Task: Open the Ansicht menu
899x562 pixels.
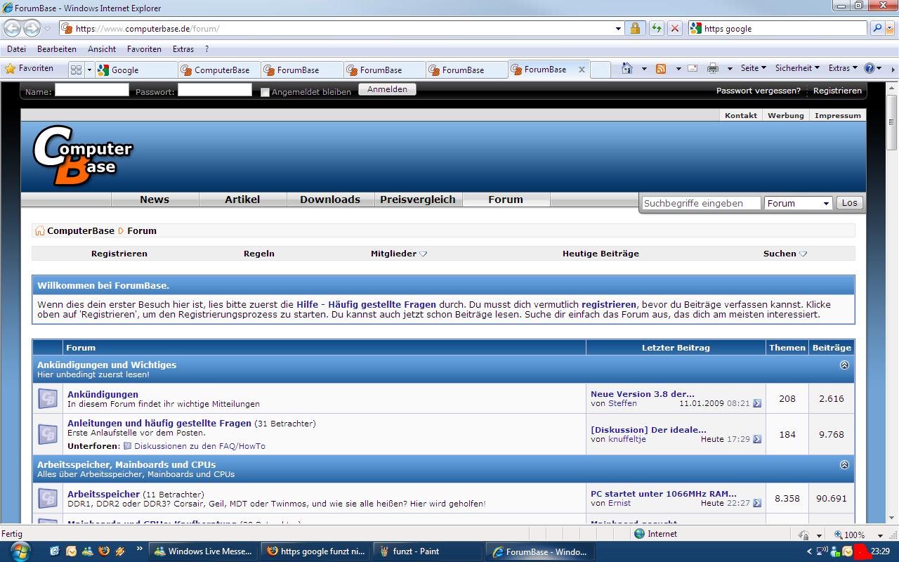Action: (x=102, y=49)
